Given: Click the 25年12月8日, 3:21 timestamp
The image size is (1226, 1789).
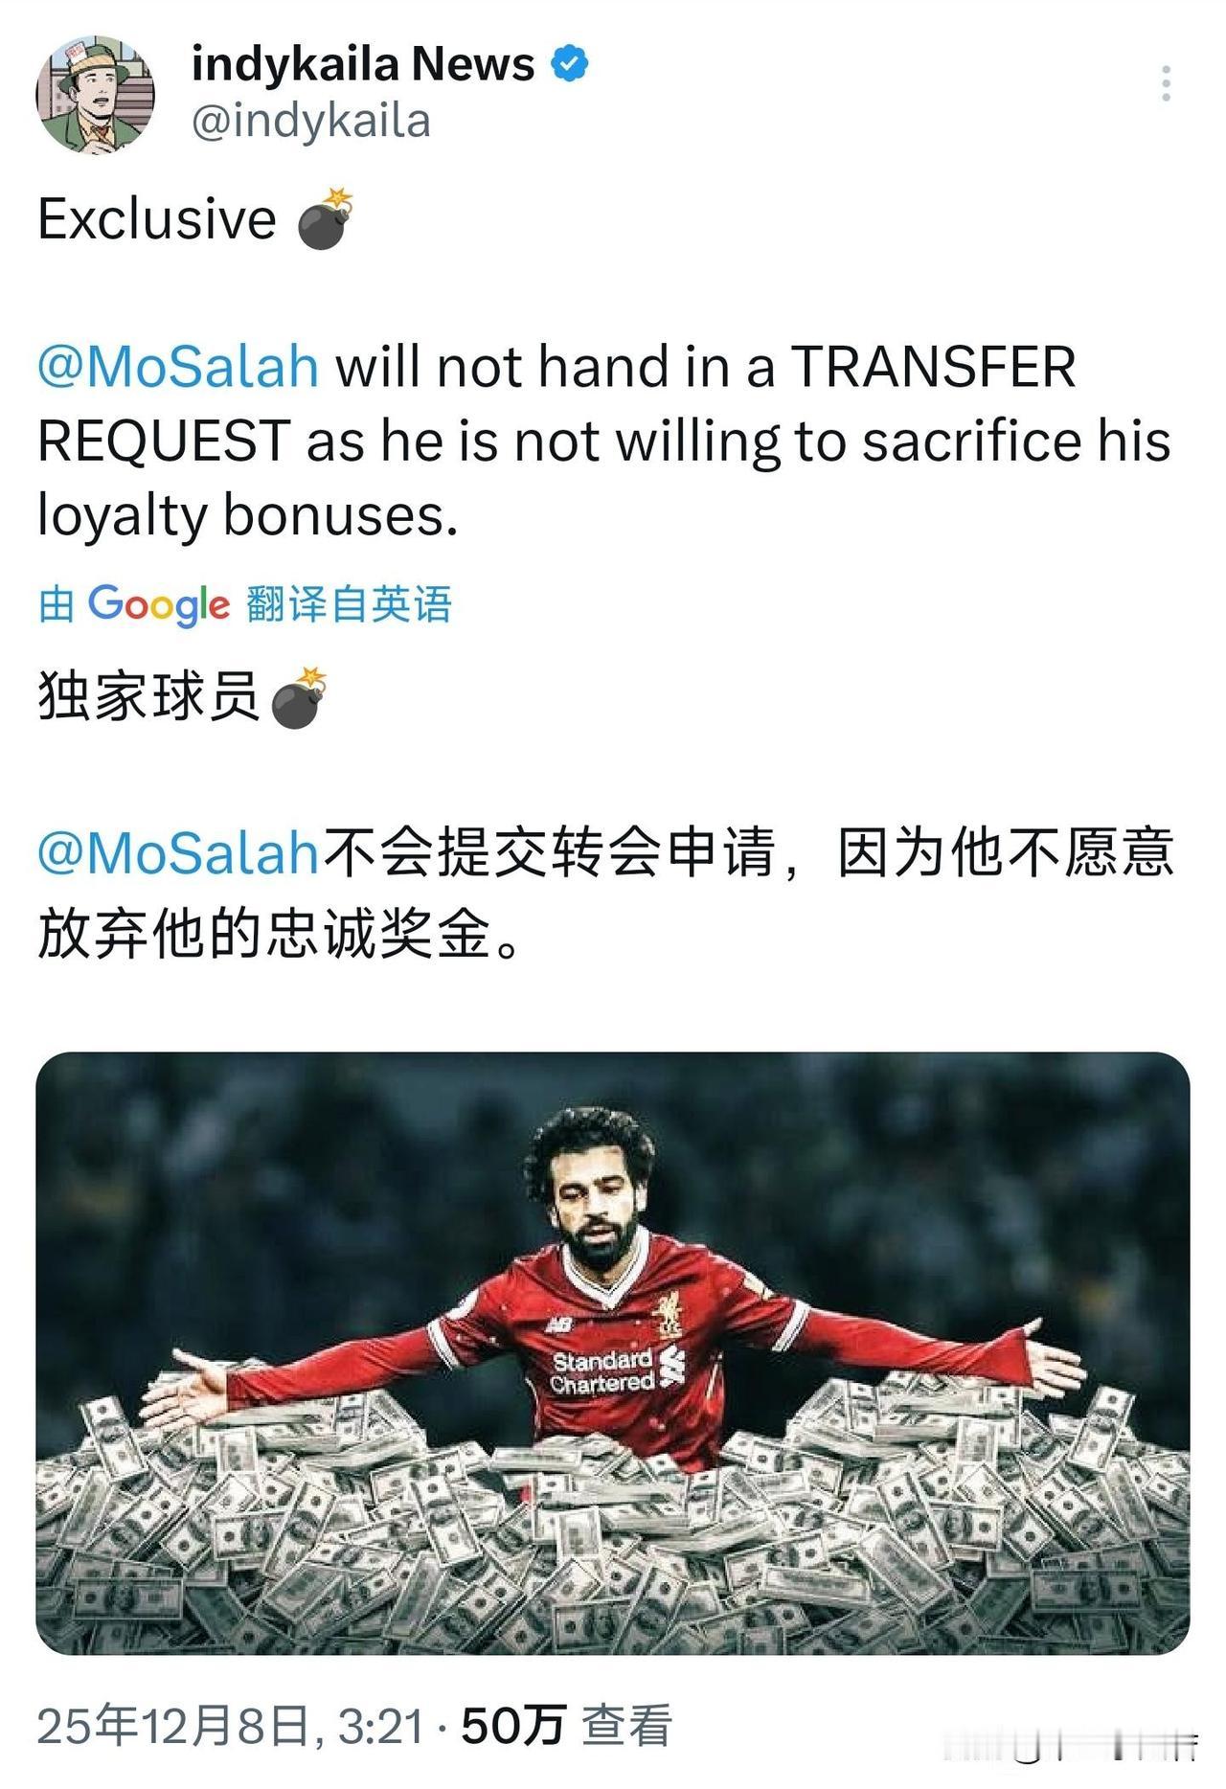Looking at the screenshot, I should [x=231, y=1726].
